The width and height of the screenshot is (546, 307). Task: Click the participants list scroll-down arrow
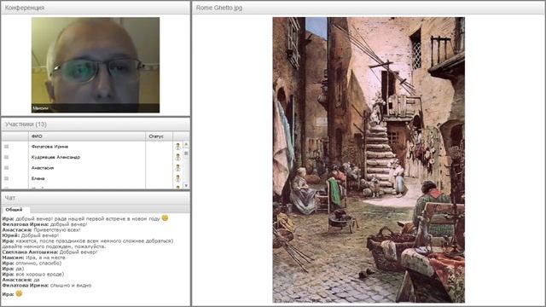186,186
